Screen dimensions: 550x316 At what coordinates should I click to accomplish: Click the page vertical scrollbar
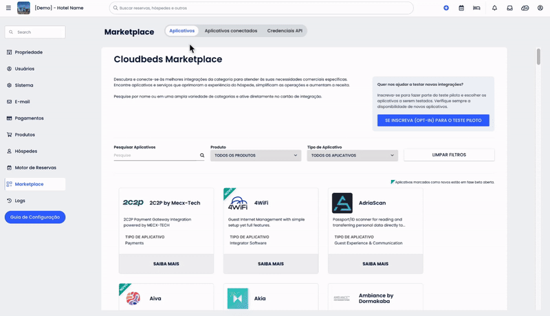pyautogui.click(x=538, y=57)
